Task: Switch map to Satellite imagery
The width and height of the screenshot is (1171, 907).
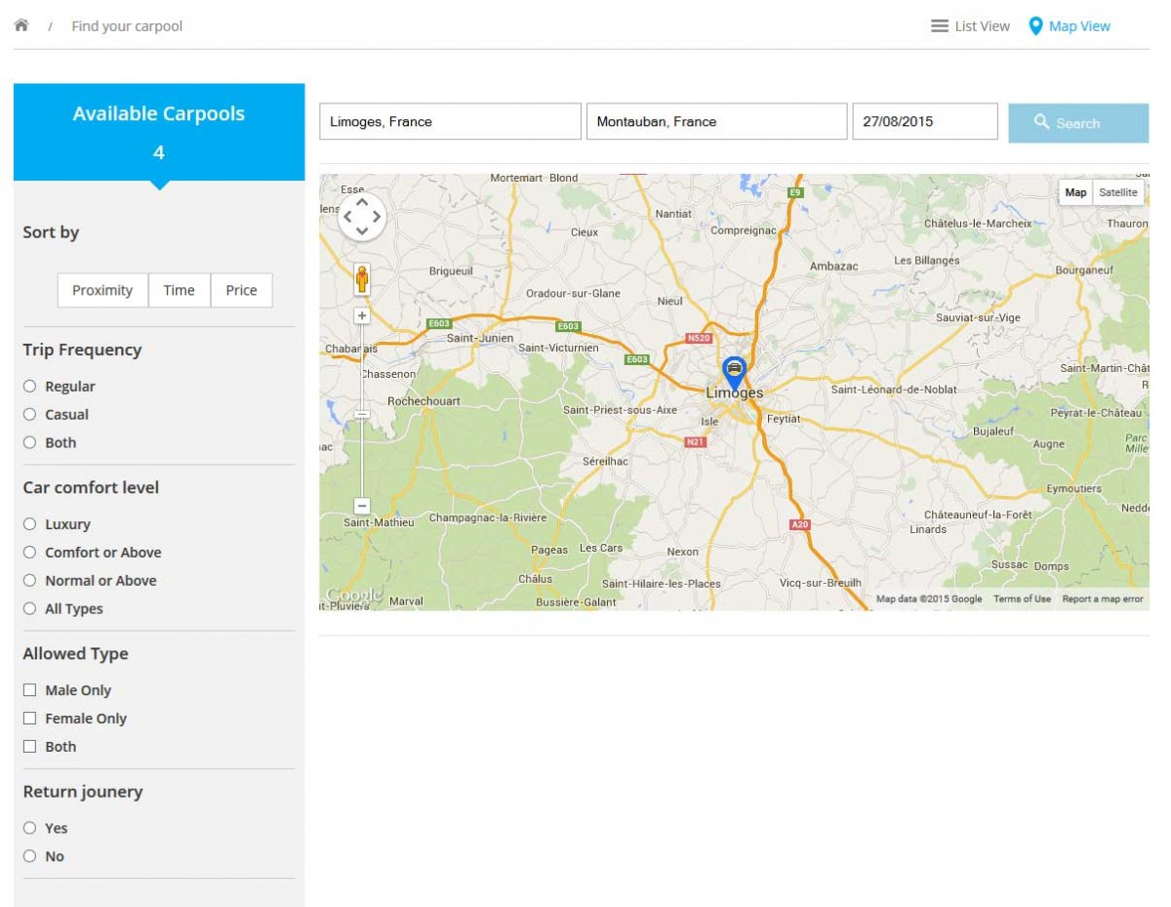Action: tap(1117, 192)
